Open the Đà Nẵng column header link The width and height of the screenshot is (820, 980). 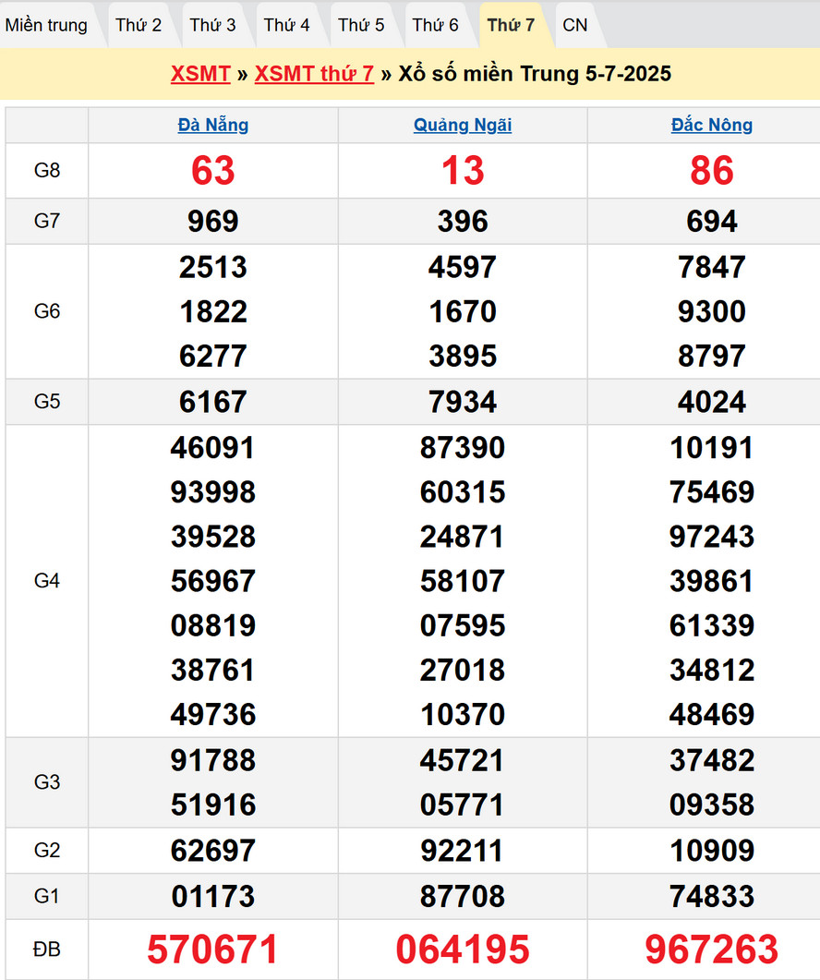pyautogui.click(x=213, y=126)
